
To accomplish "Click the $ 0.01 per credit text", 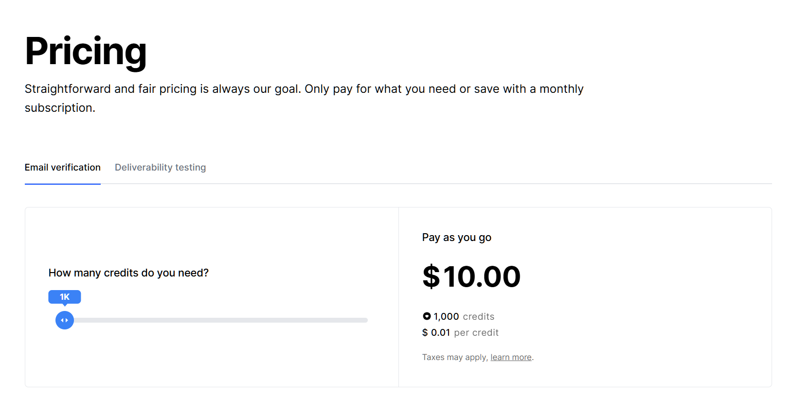I will coord(460,333).
